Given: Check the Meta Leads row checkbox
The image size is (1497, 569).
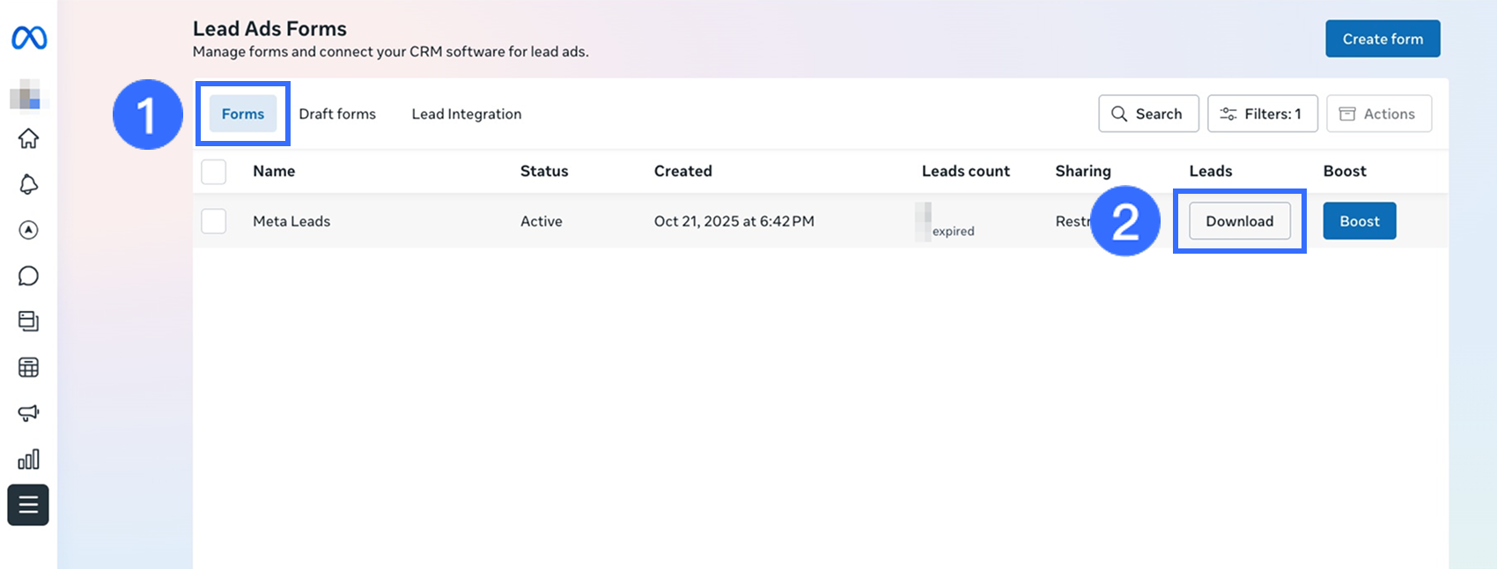Looking at the screenshot, I should (214, 221).
